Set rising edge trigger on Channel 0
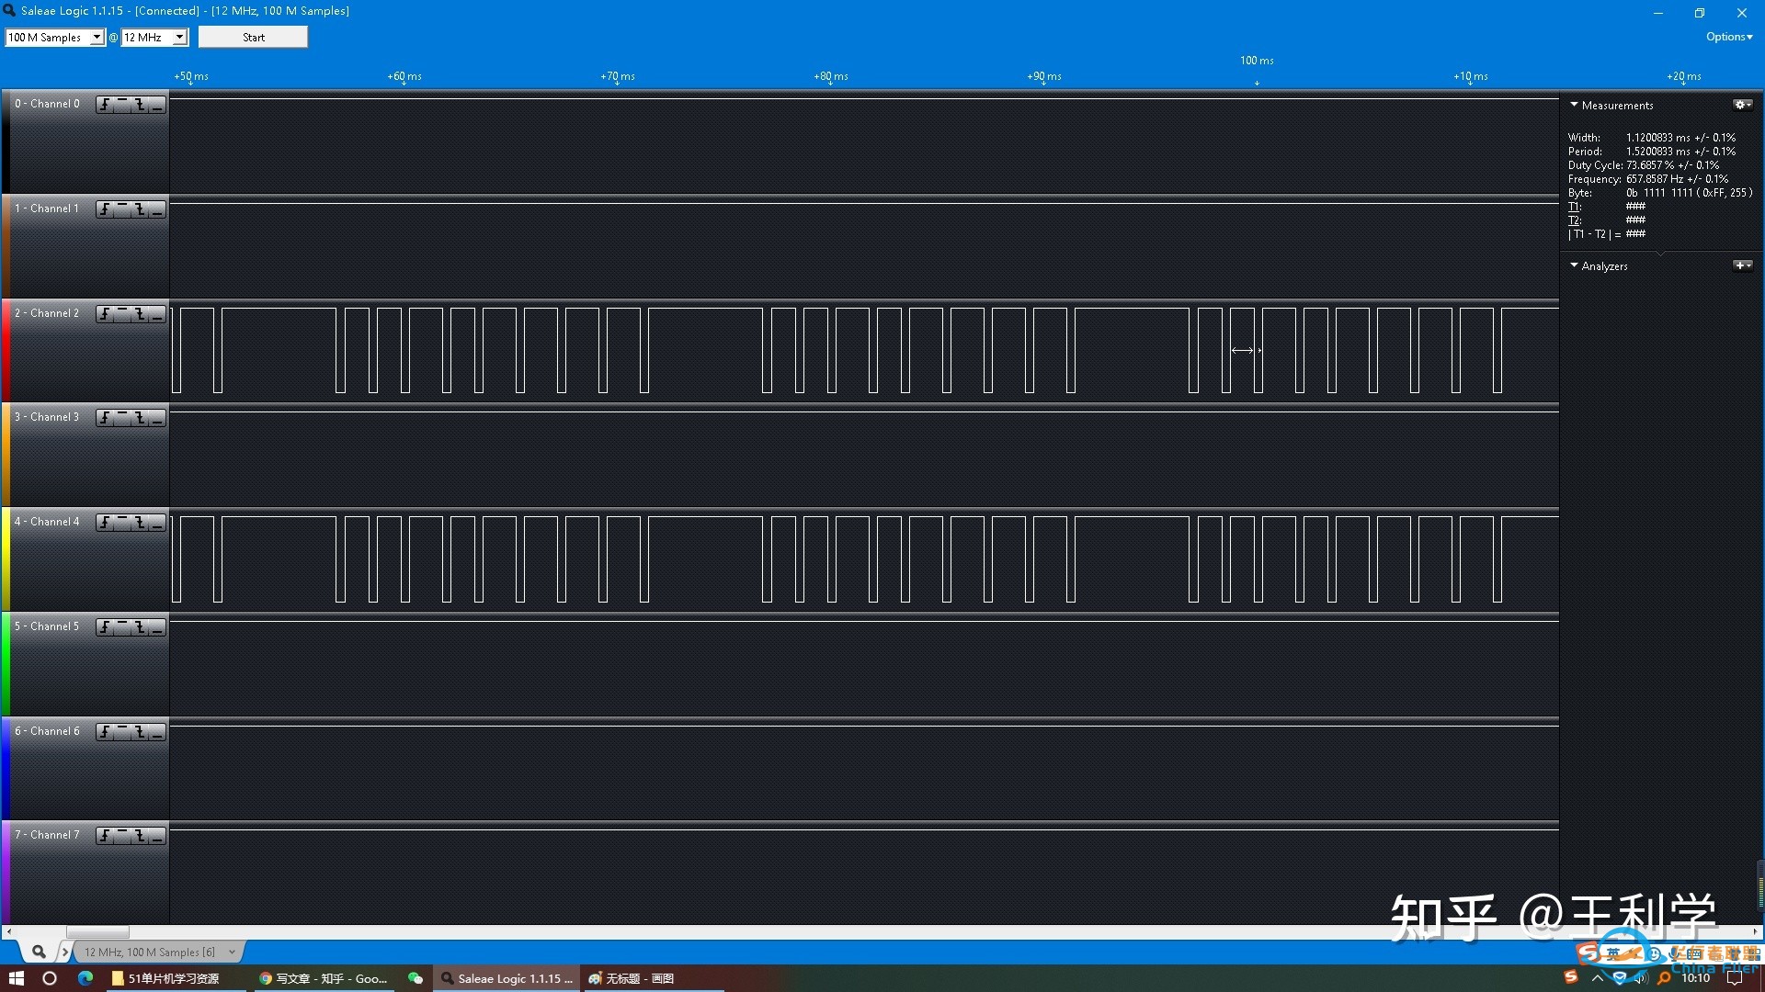1765x992 pixels. tap(105, 105)
